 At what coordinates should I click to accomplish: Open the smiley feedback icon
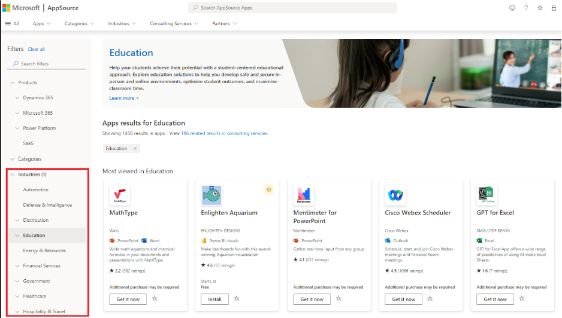coord(512,8)
